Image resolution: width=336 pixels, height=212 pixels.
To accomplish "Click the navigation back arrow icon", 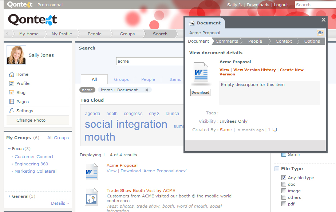I will 7,34.
